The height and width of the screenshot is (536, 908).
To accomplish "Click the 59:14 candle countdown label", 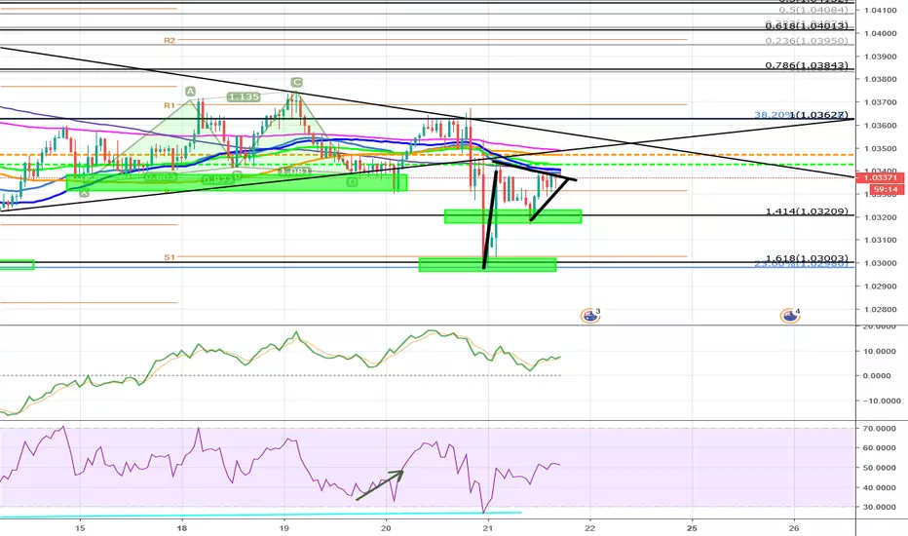I will click(886, 189).
